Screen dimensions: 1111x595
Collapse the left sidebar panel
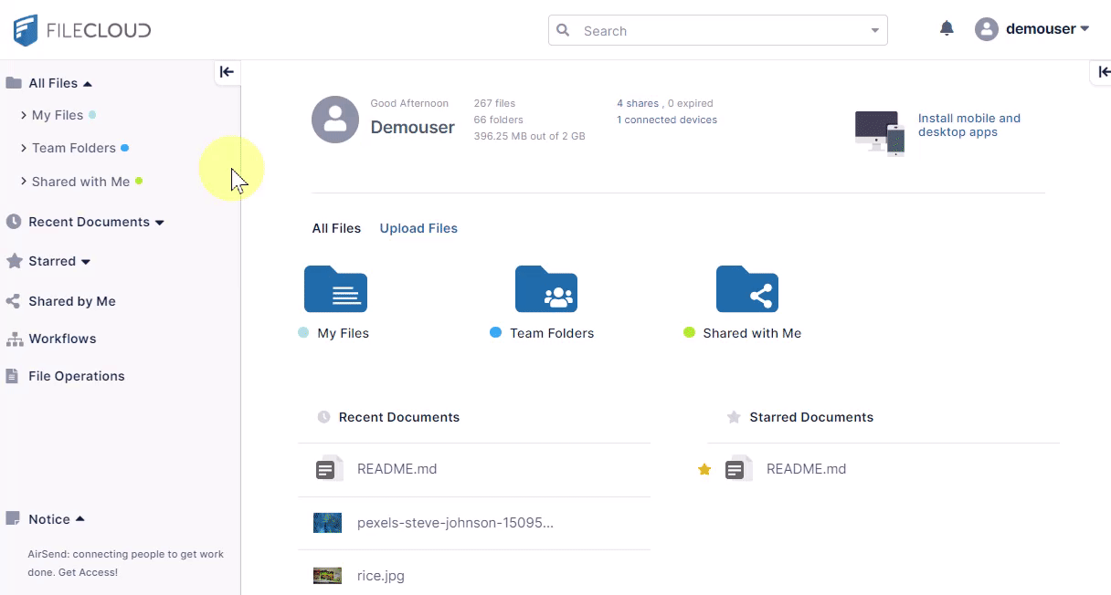(x=227, y=72)
